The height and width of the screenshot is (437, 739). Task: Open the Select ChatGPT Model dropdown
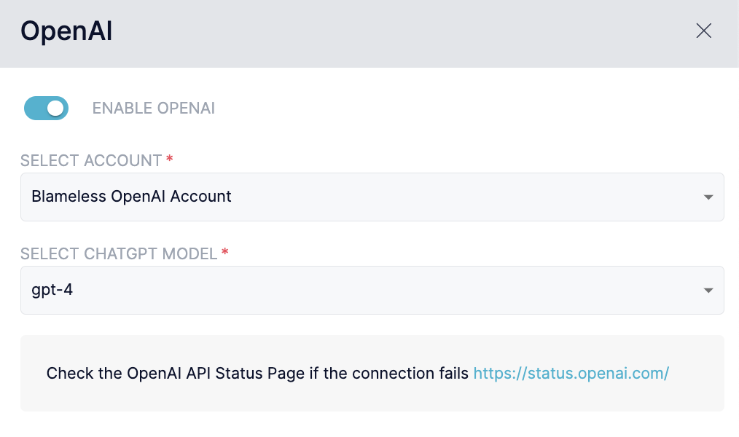pos(372,290)
